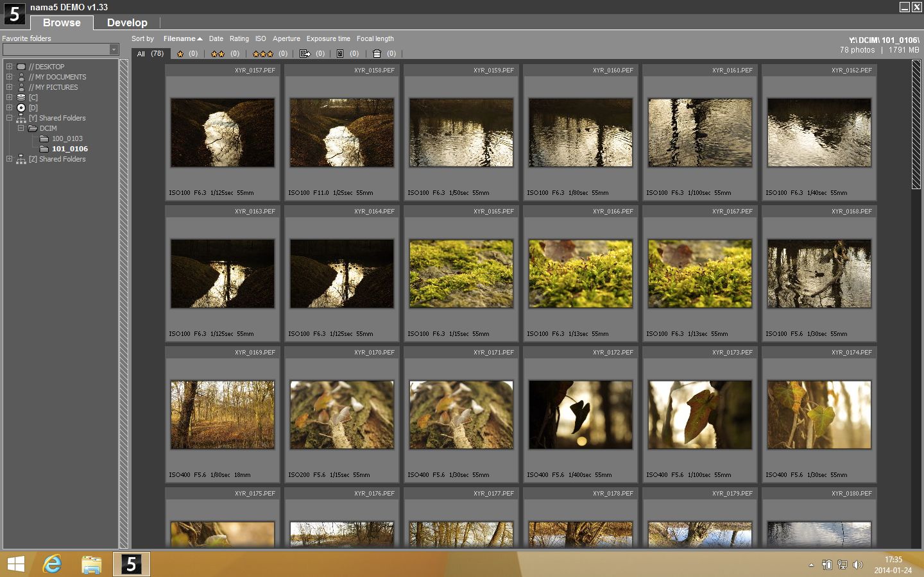Select the XYR_0169.PEF forest photo

223,415
